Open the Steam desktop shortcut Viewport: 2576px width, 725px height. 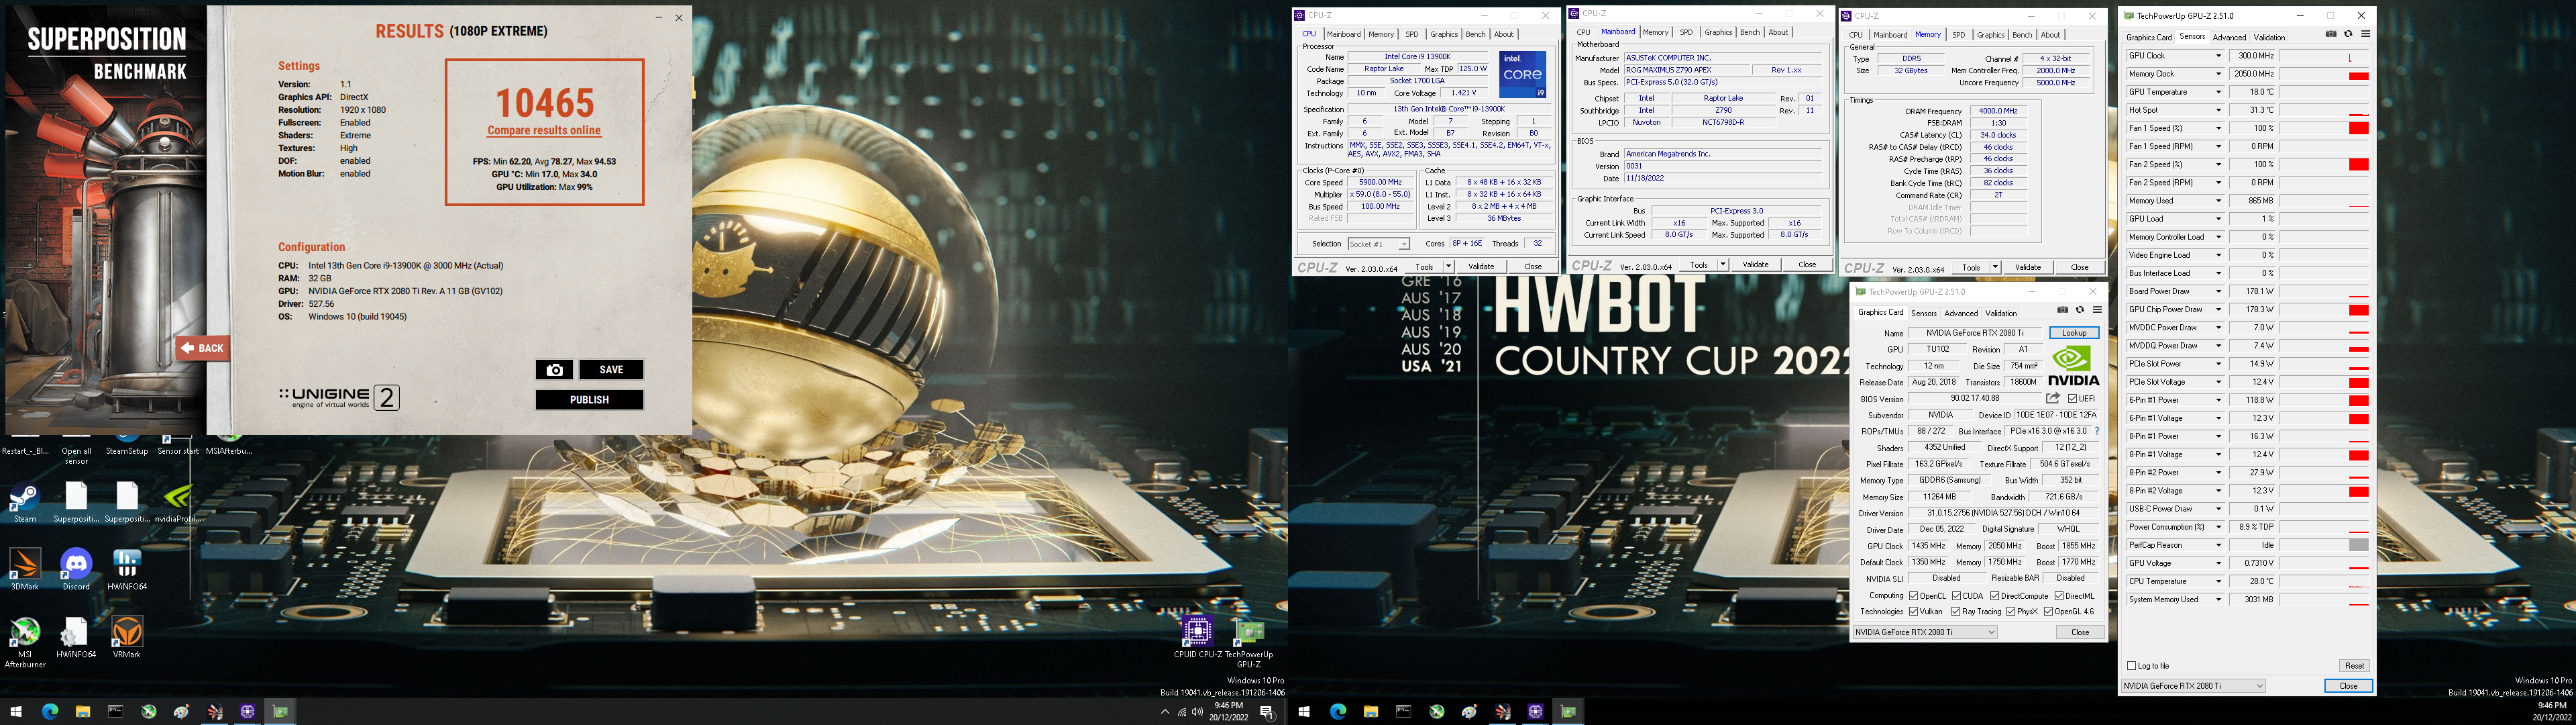[24, 503]
